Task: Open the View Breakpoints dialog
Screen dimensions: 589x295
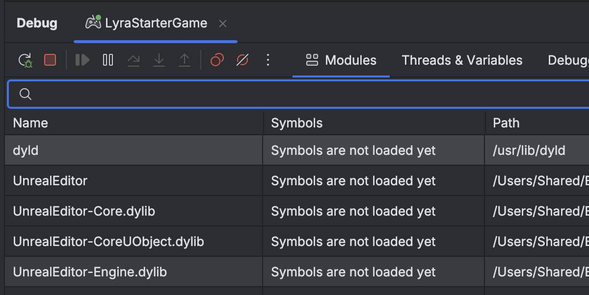Action: click(x=217, y=60)
